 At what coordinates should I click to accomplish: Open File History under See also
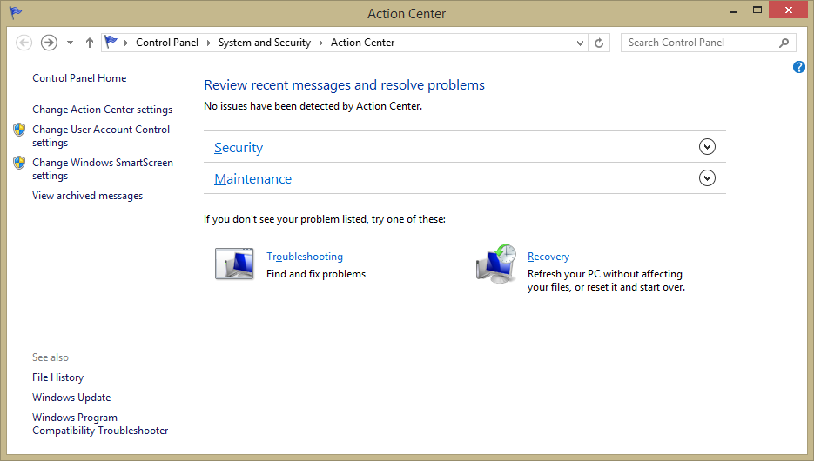(57, 377)
